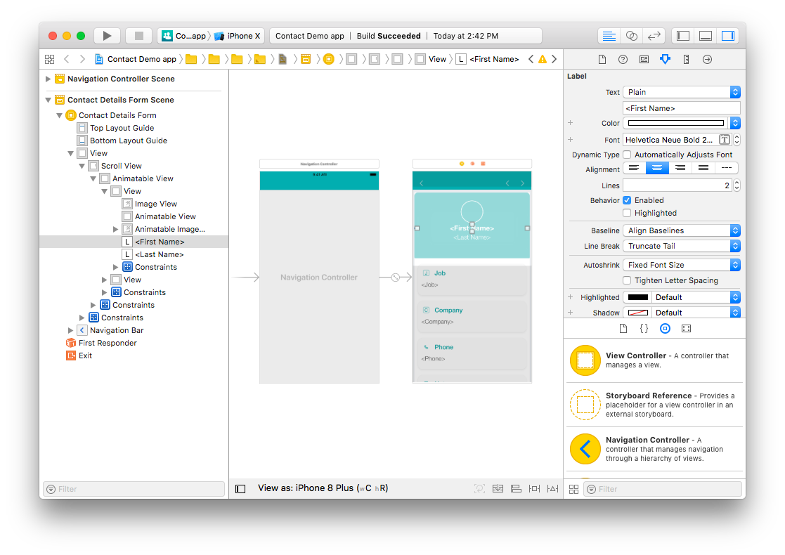The height and width of the screenshot is (555, 785).
Task: Set alignment to center
Action: pos(657,168)
